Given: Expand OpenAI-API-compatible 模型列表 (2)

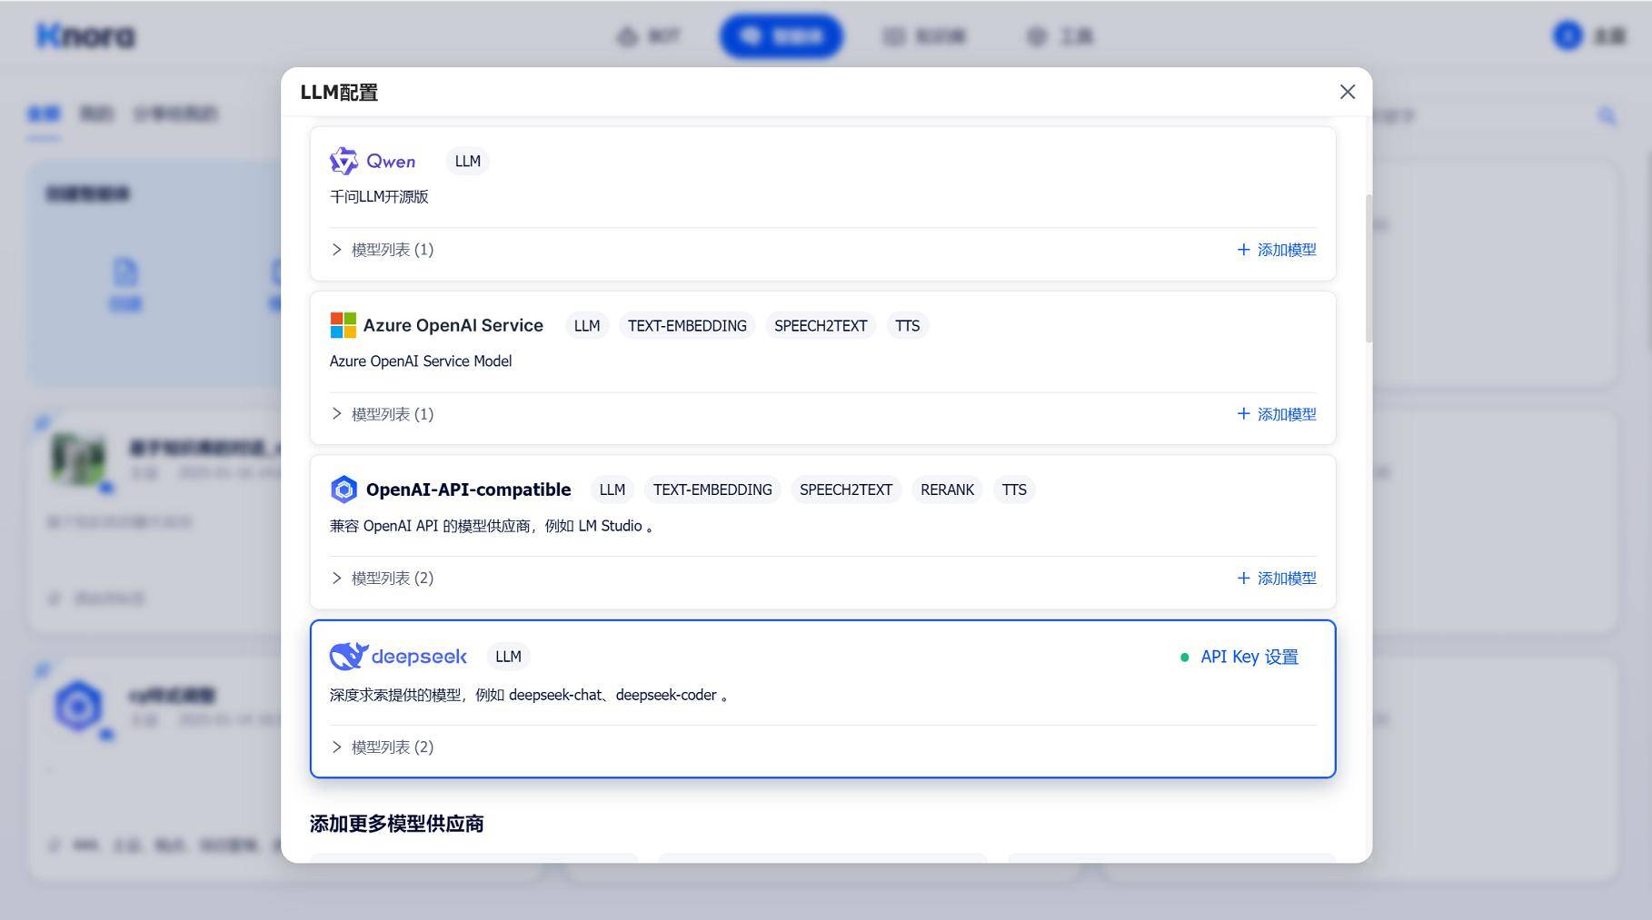Looking at the screenshot, I should pyautogui.click(x=383, y=579).
